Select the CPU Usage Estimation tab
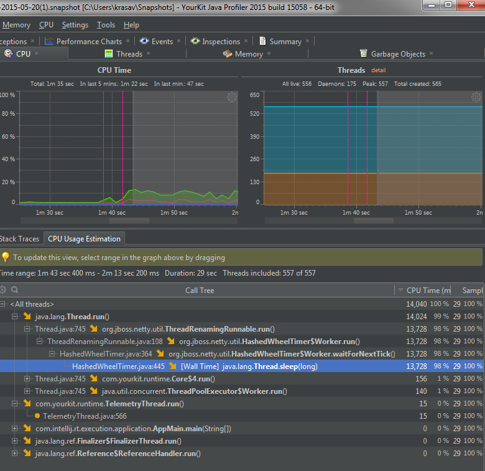The image size is (485, 471). point(84,239)
